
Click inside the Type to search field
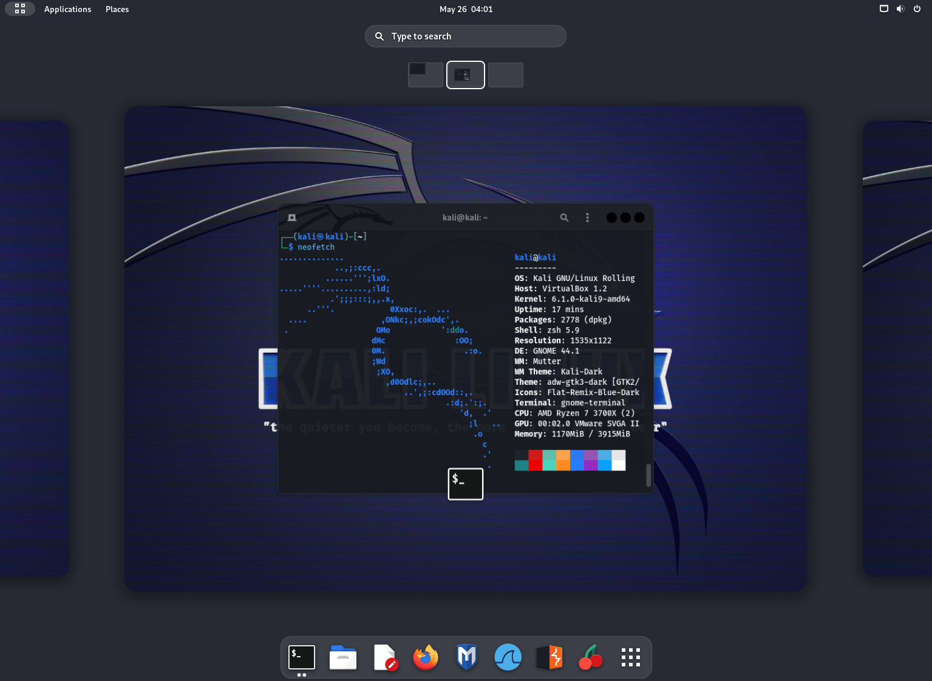click(x=465, y=36)
